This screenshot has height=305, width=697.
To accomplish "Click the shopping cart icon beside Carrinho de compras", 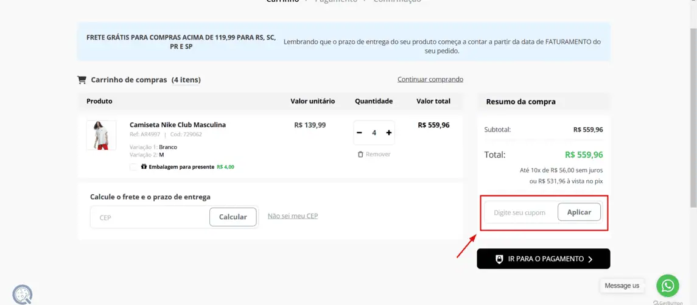I will pyautogui.click(x=82, y=80).
